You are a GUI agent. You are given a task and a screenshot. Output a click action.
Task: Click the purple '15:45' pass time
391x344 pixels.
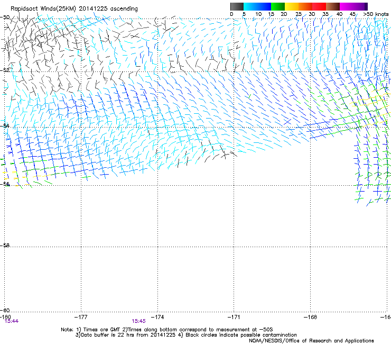138,321
